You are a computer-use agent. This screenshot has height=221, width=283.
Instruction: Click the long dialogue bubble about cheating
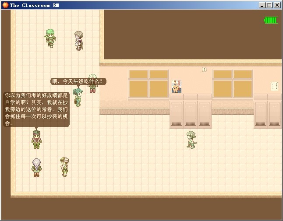pyautogui.click(x=36, y=109)
